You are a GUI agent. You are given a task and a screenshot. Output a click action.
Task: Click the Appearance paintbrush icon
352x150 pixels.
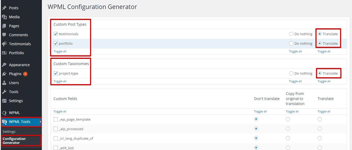click(4, 65)
